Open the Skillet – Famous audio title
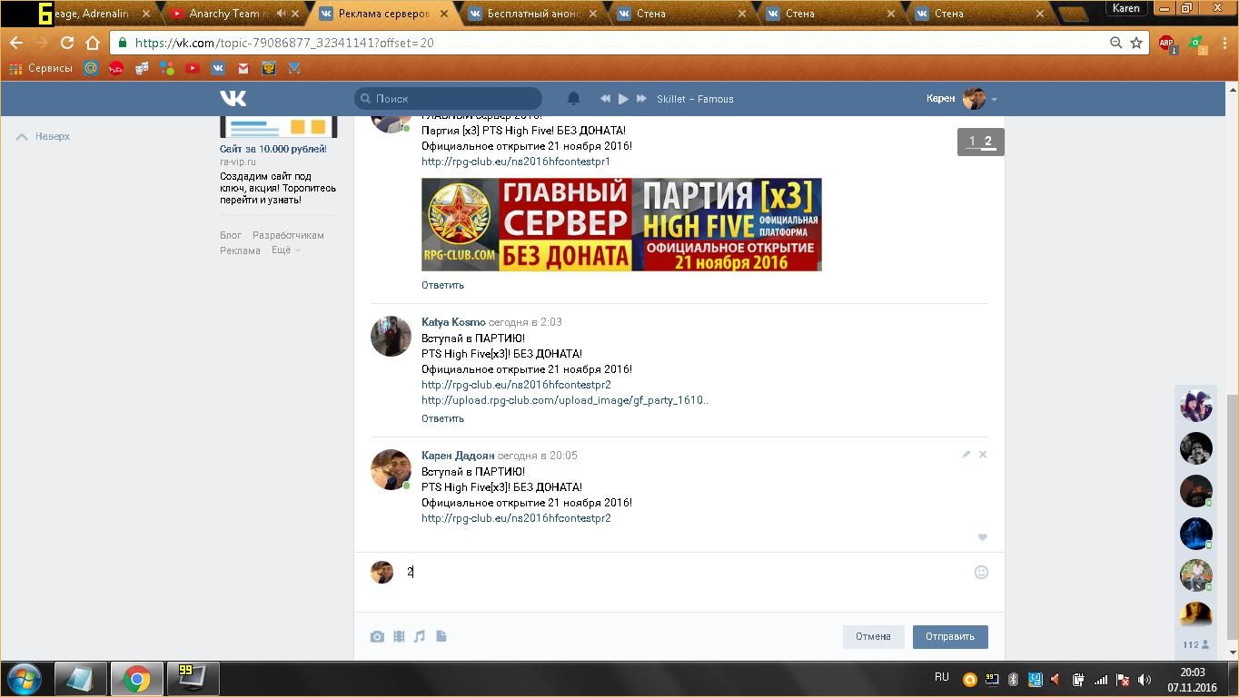This screenshot has height=697, width=1239. pos(695,99)
